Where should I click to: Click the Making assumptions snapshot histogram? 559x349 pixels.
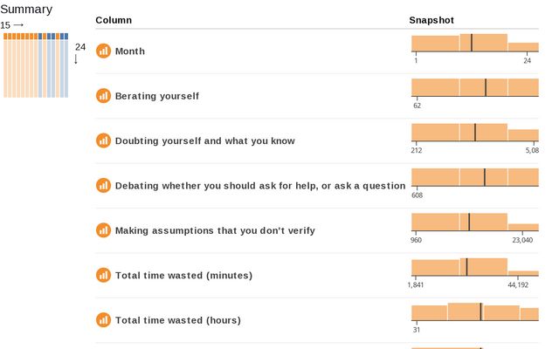(x=474, y=222)
